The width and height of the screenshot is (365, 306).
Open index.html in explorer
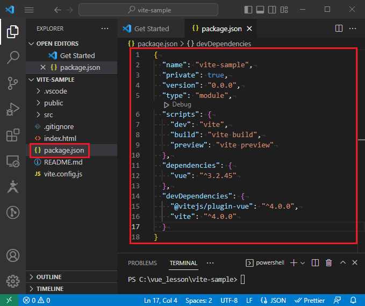click(x=71, y=138)
